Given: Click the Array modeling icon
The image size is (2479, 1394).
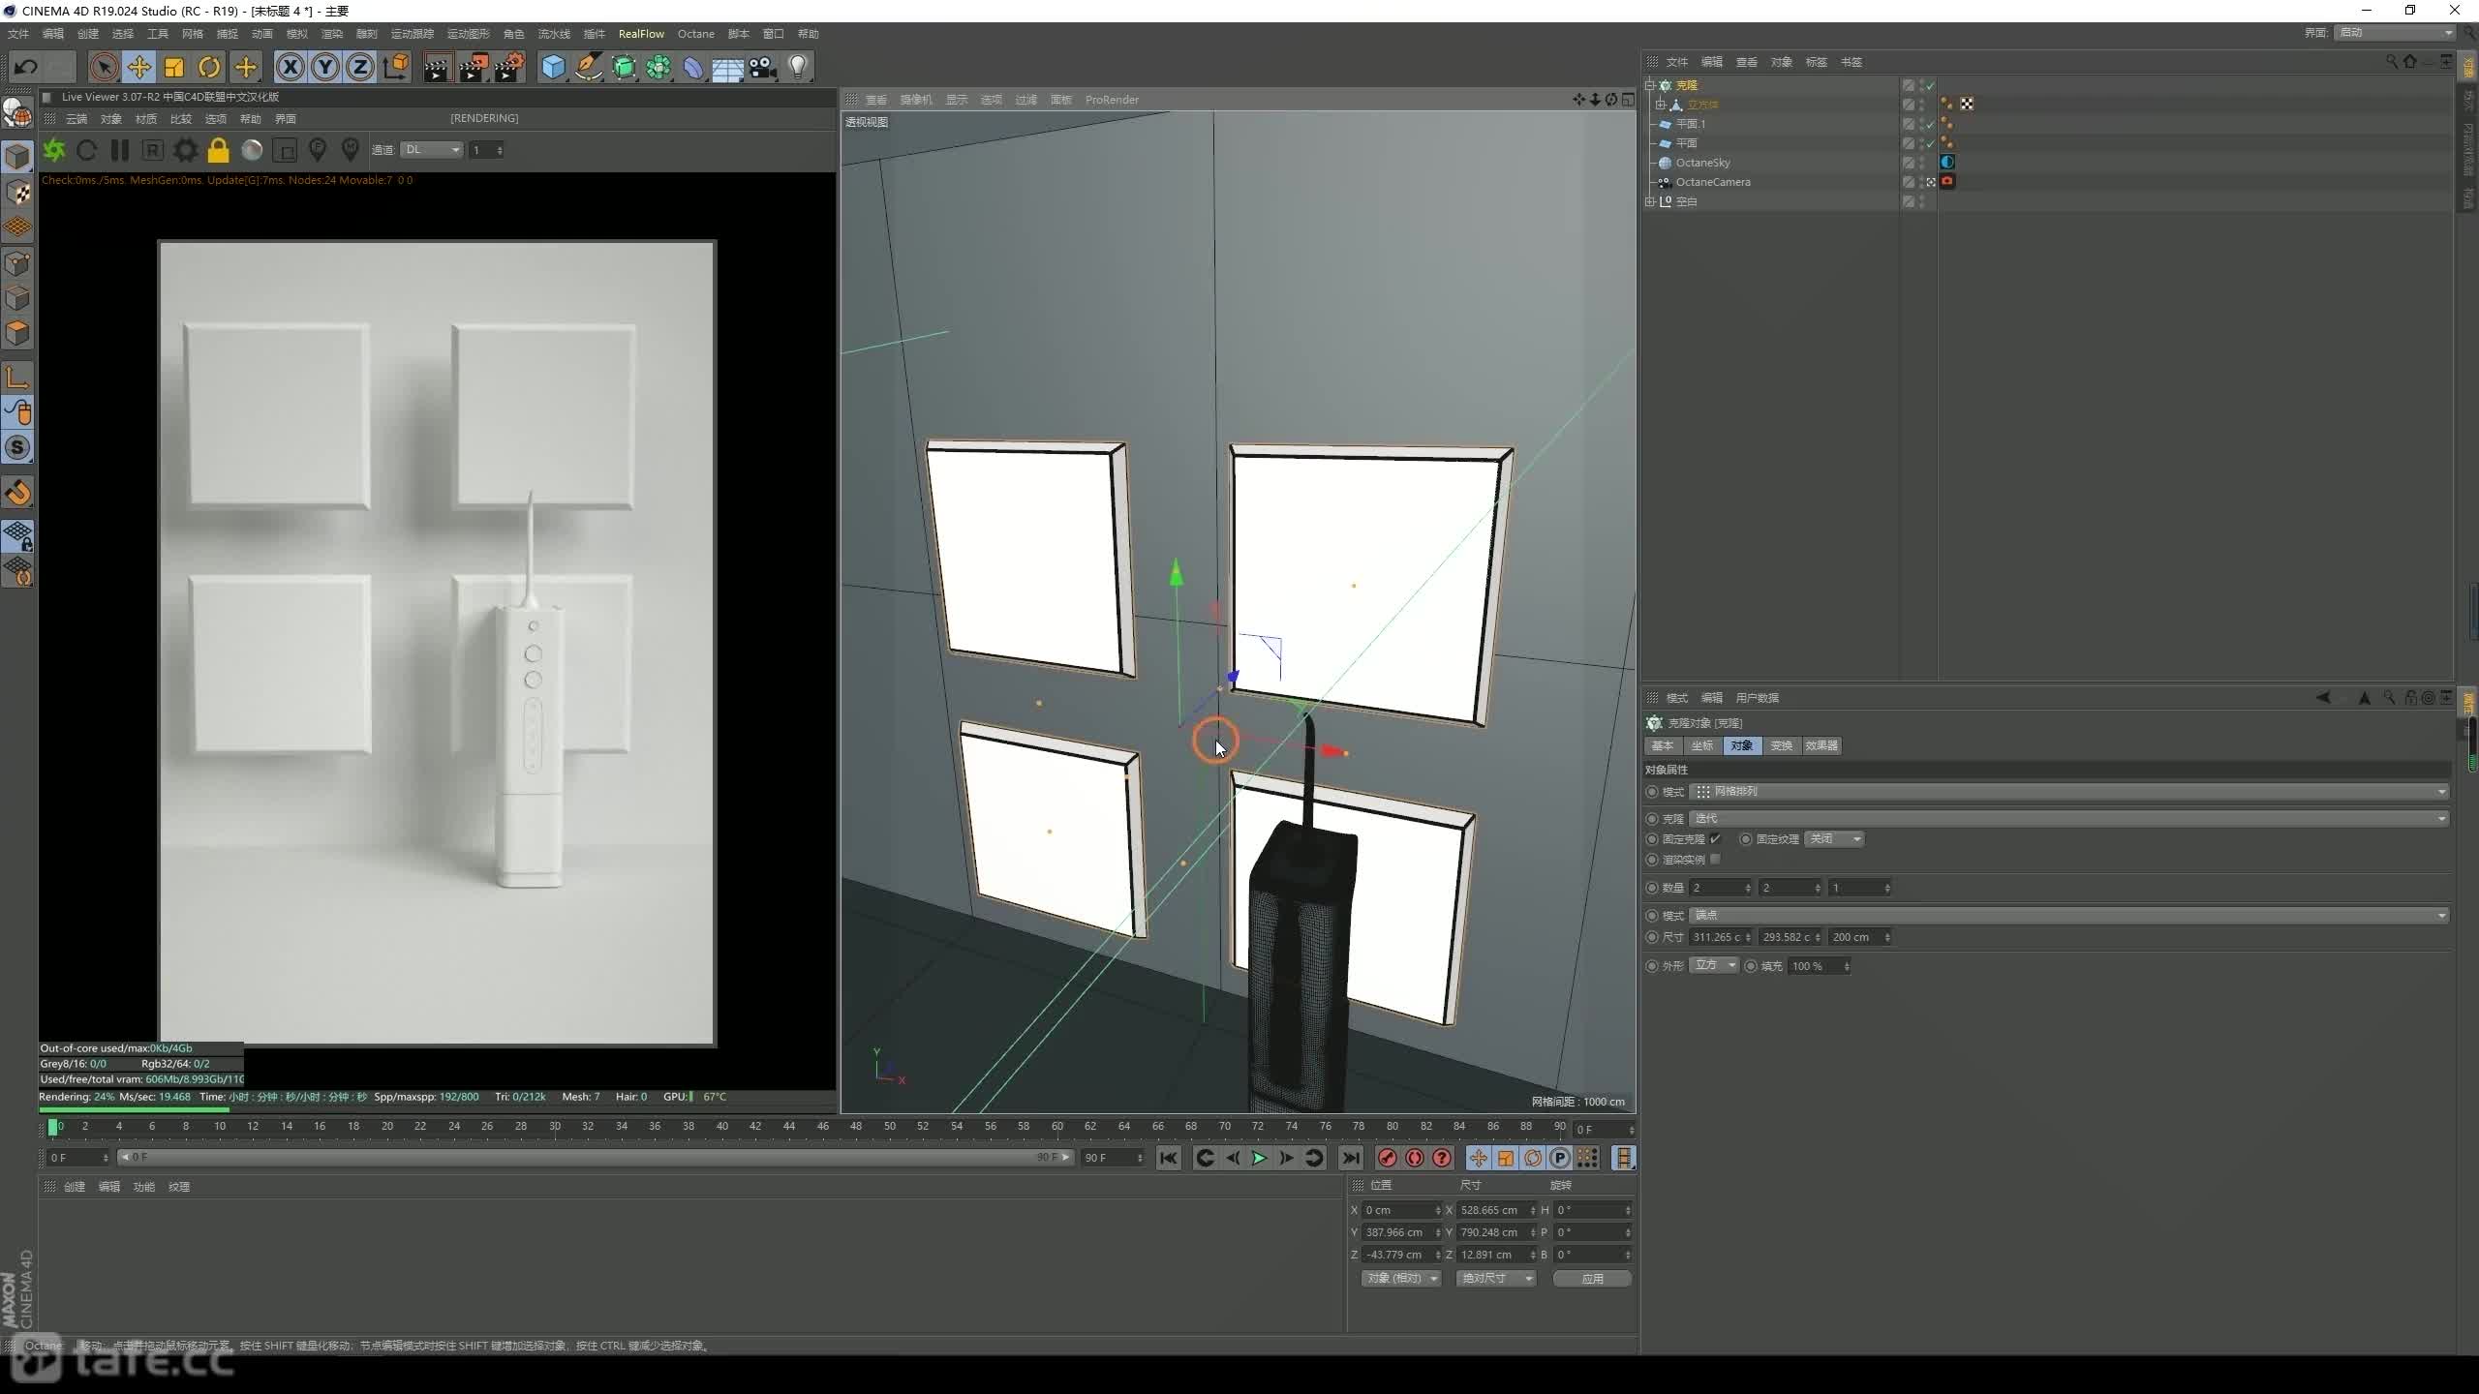Looking at the screenshot, I should point(658,67).
